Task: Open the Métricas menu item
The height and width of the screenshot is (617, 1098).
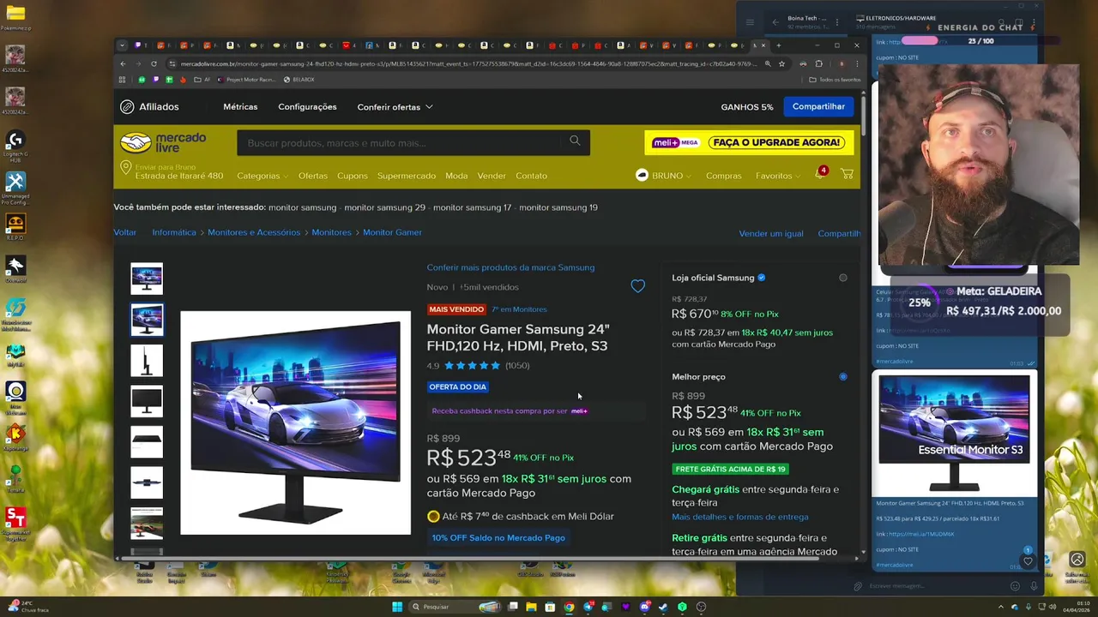Action: point(240,107)
